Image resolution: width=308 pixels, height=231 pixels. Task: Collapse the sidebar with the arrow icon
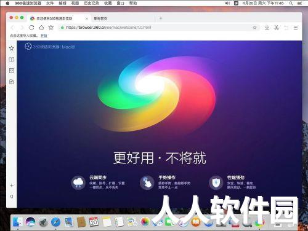click(12, 197)
